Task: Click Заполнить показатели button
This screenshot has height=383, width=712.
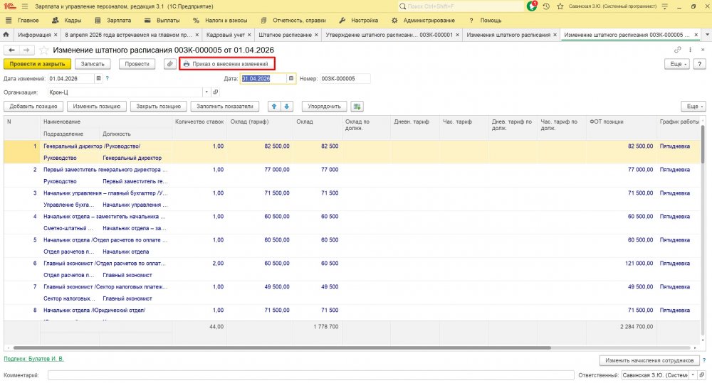Action: (225, 106)
